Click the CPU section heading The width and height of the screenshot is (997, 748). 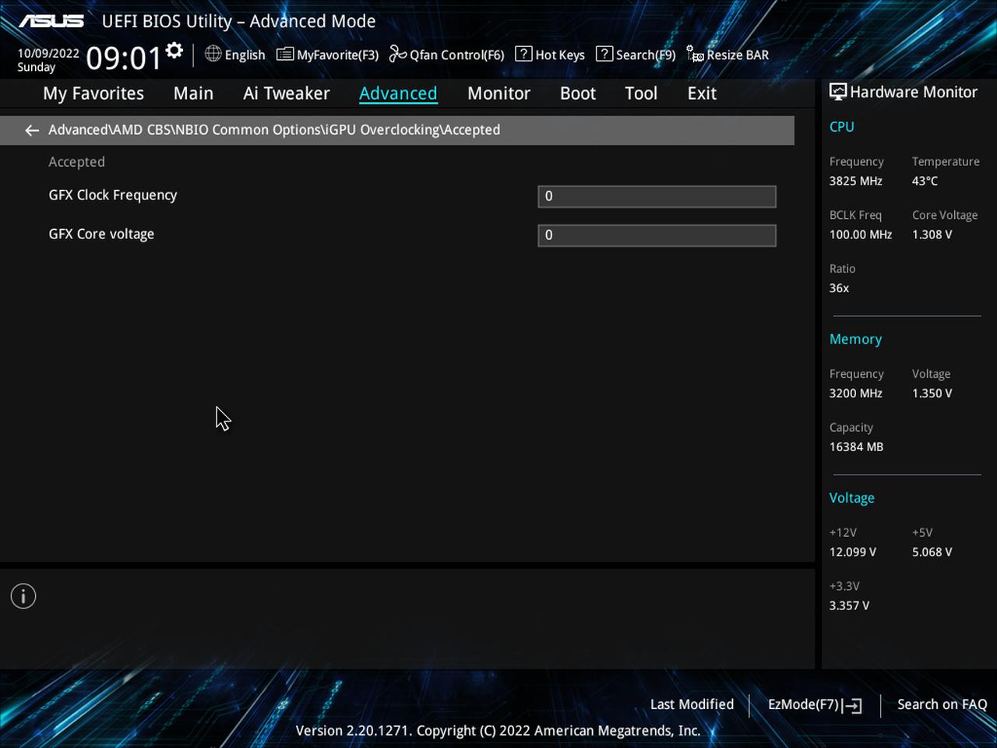841,127
